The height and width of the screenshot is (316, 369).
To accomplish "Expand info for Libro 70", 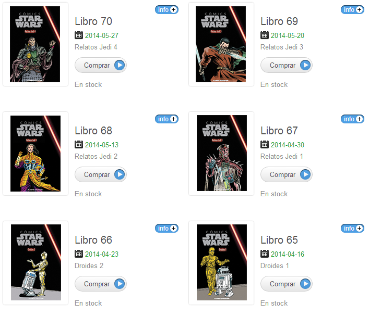I will [166, 9].
